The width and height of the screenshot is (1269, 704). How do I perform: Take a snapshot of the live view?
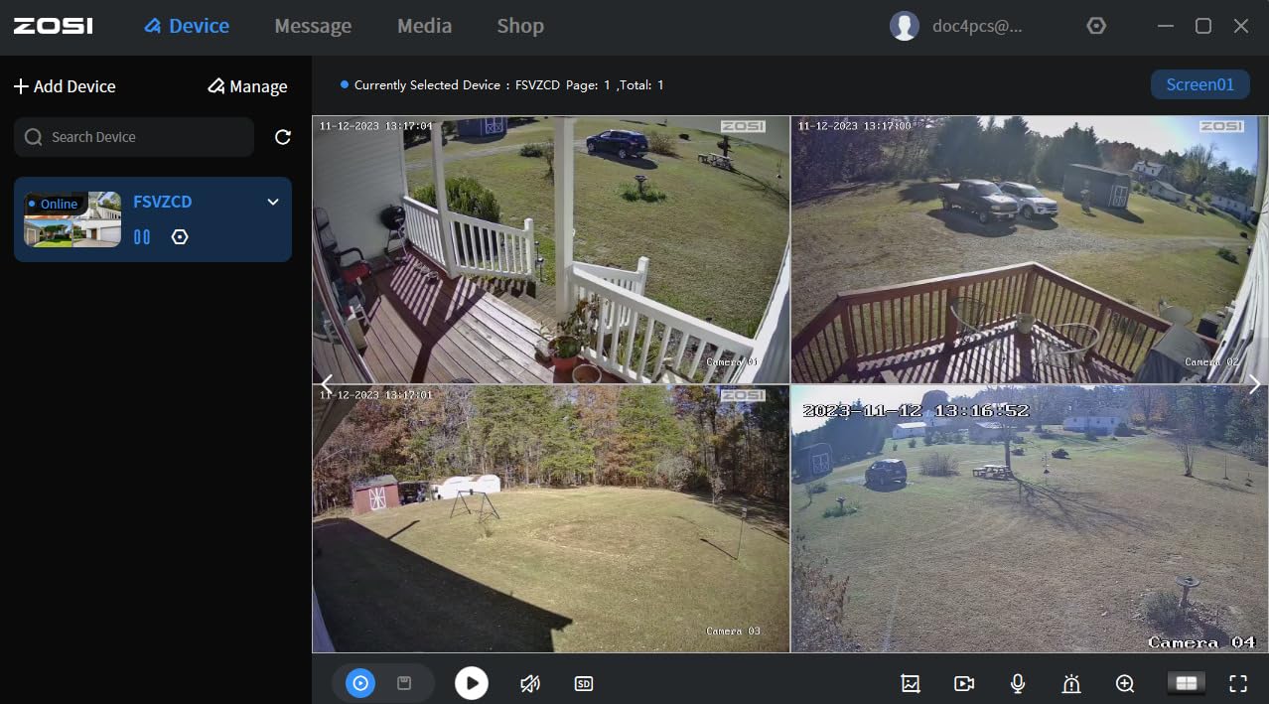coord(911,683)
